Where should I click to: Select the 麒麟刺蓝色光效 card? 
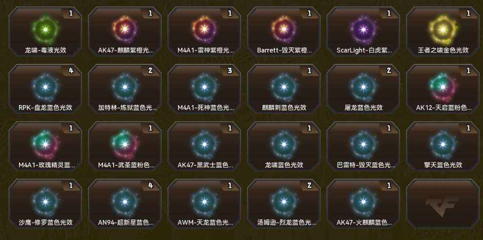pyautogui.click(x=283, y=89)
